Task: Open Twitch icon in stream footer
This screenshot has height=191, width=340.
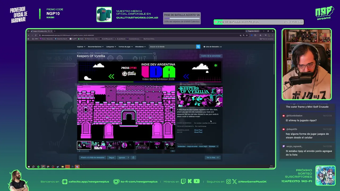Action: point(184,181)
